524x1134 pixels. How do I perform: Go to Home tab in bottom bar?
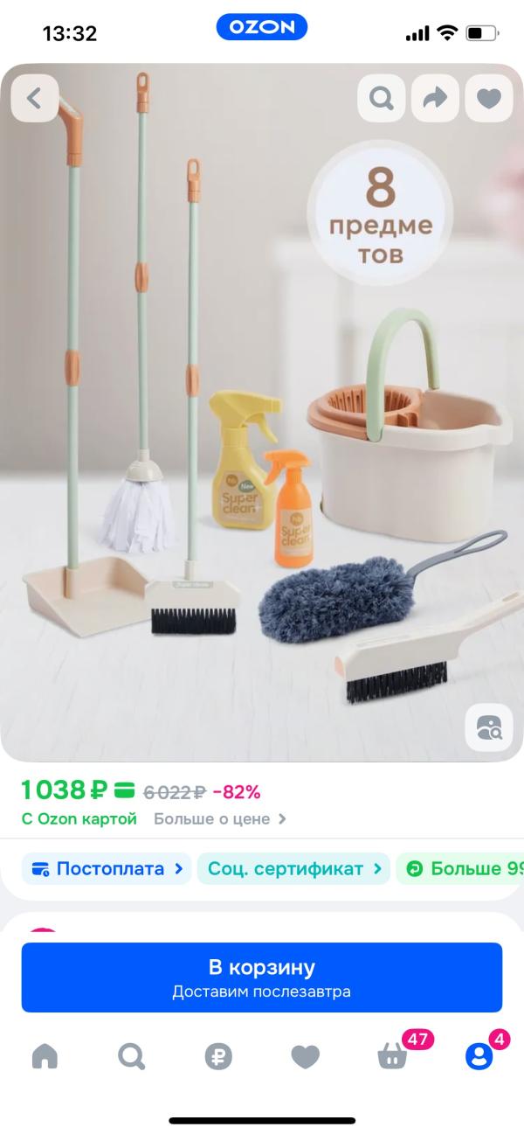45,1057
